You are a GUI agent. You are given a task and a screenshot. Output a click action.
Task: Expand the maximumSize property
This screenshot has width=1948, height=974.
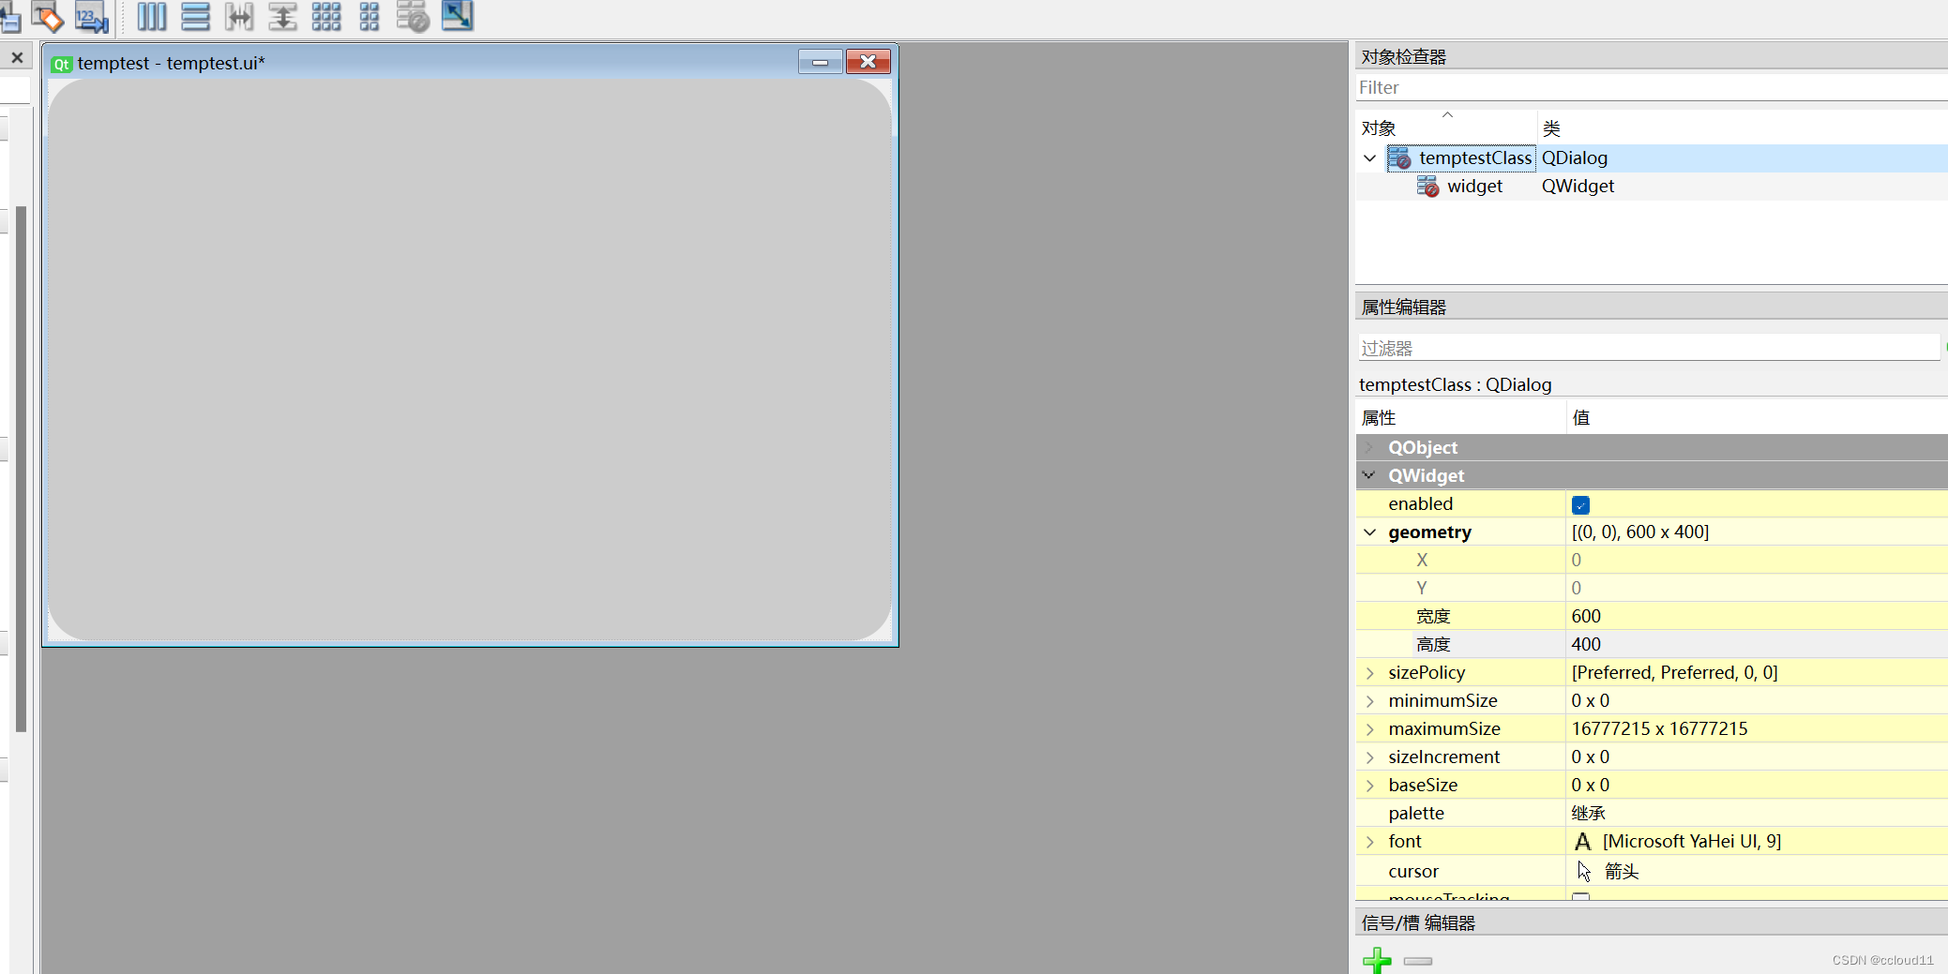pyautogui.click(x=1369, y=729)
